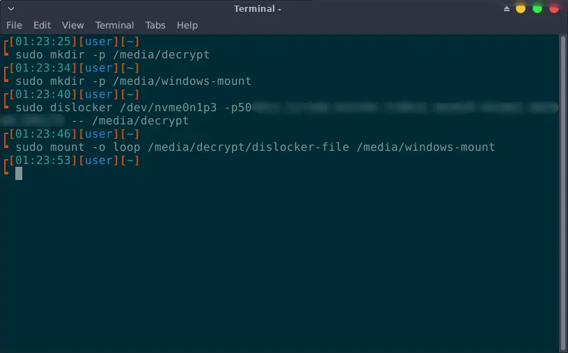Viewport: 568px width, 353px height.
Task: Open the View menu
Action: 72,25
